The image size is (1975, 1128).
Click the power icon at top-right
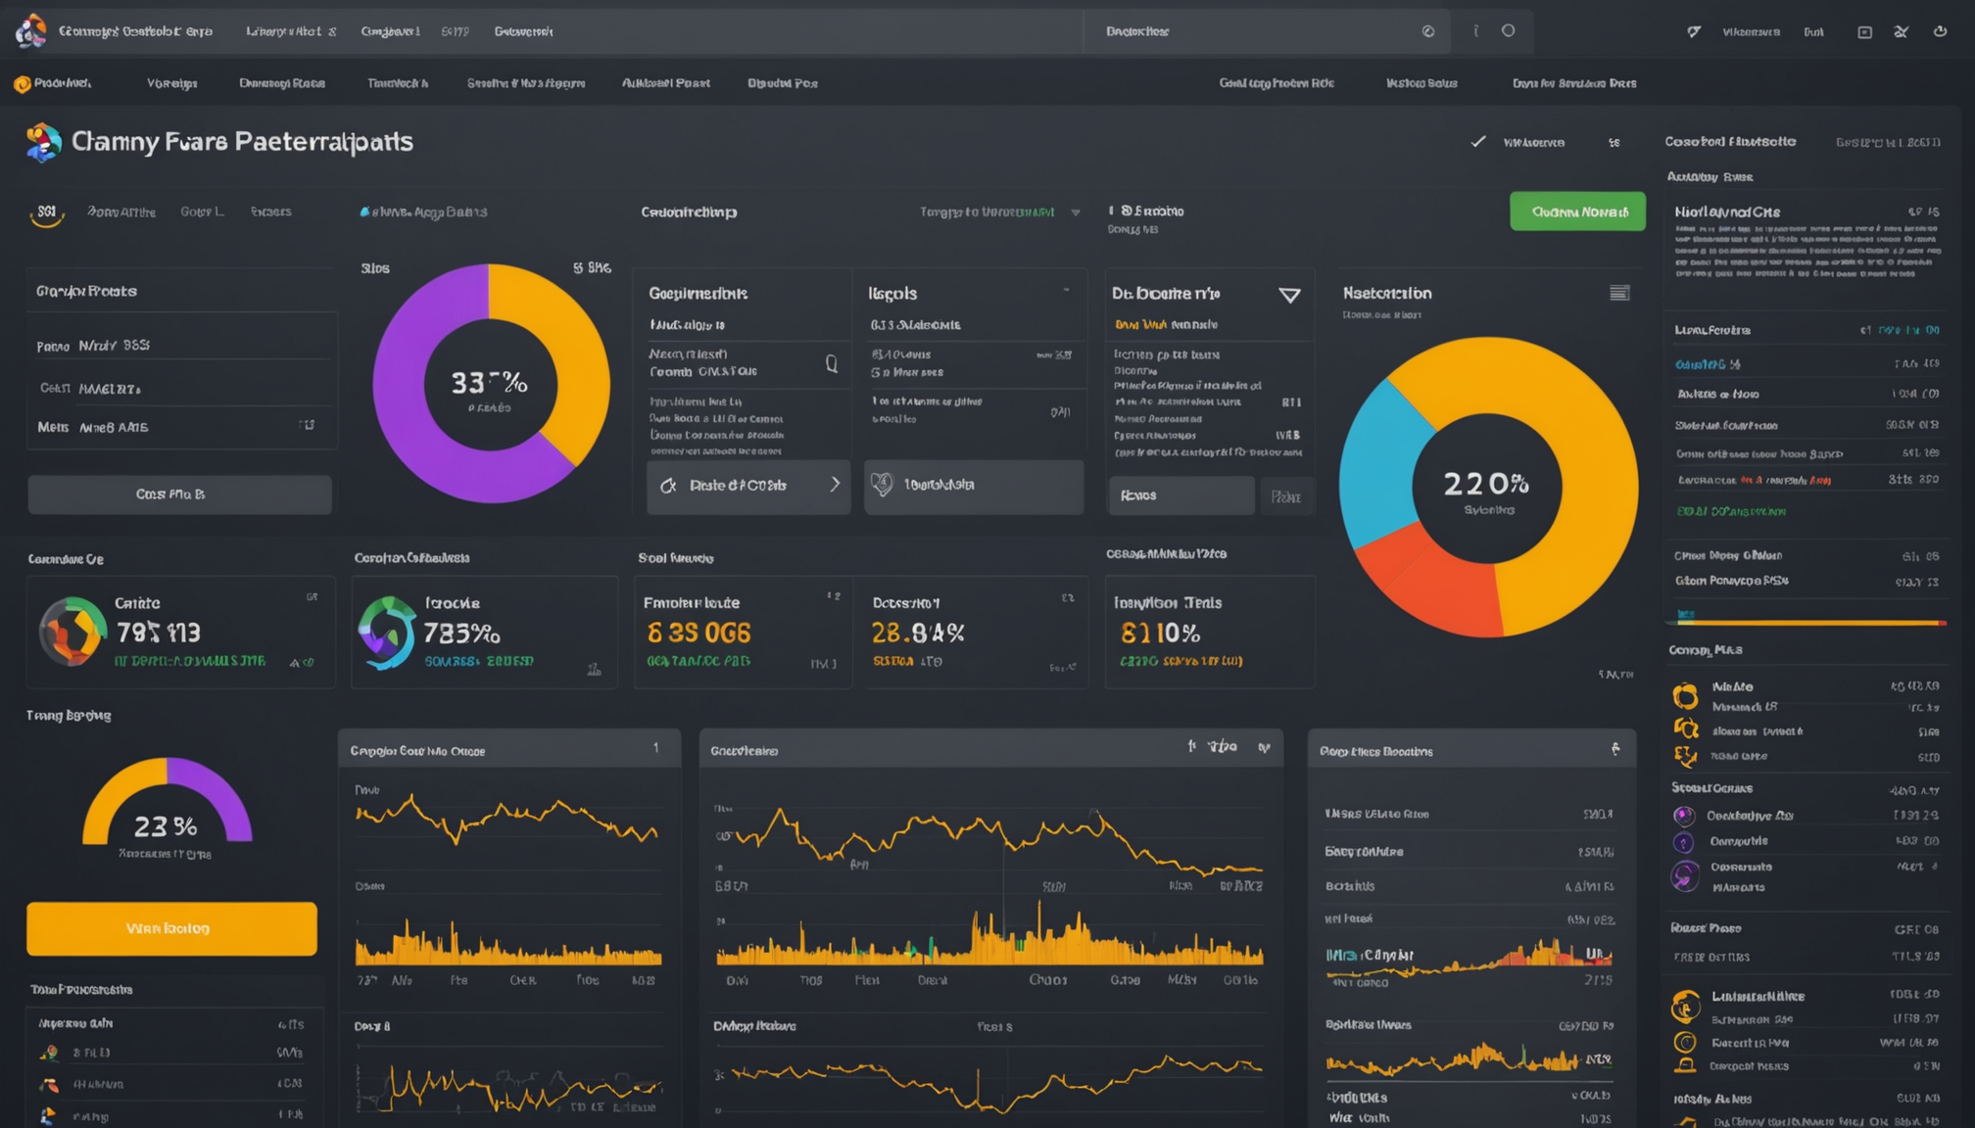[1940, 31]
